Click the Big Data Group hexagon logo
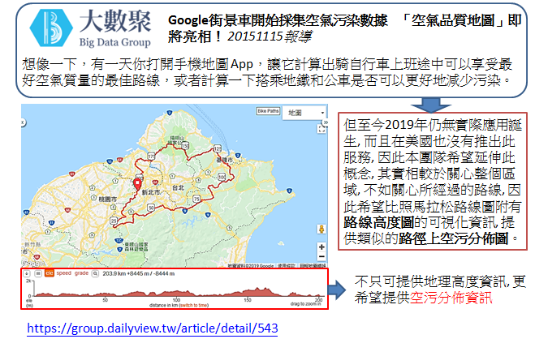Image resolution: width=535 pixels, height=339 pixels. [51, 28]
